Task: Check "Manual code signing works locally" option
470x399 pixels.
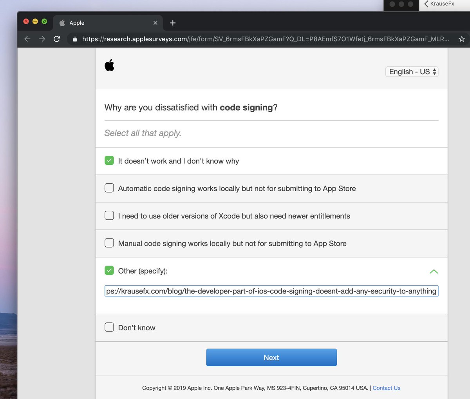Action: point(109,243)
